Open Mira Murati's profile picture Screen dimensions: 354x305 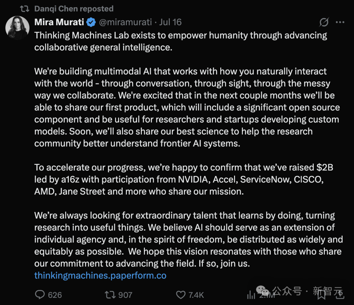pyautogui.click(x=17, y=28)
